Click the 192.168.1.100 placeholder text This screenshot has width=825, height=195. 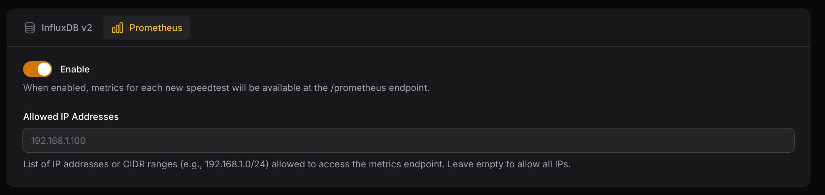(x=58, y=141)
